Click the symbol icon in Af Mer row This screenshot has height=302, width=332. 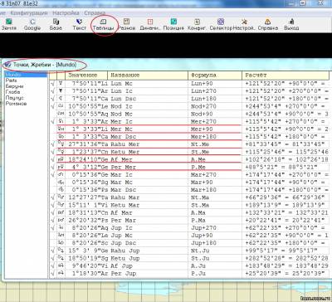click(x=61, y=159)
